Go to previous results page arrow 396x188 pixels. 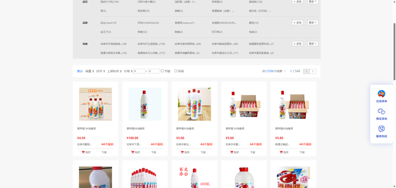306,71
